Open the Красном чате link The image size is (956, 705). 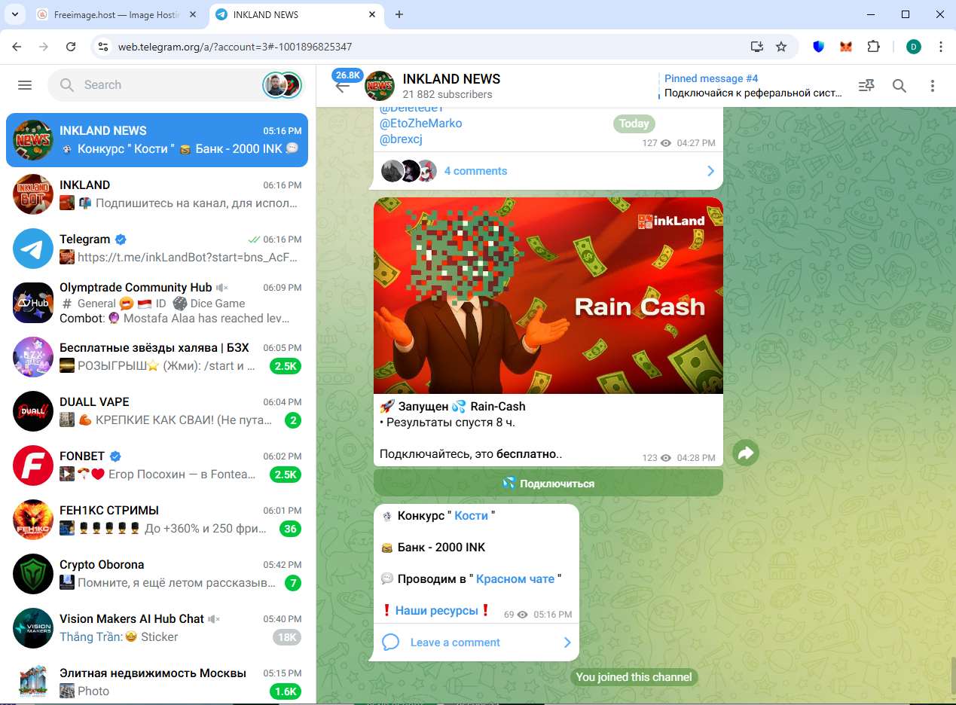[x=515, y=579]
